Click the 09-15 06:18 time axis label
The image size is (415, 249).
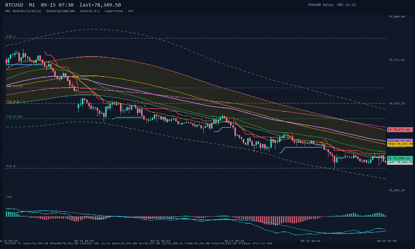click(x=234, y=241)
